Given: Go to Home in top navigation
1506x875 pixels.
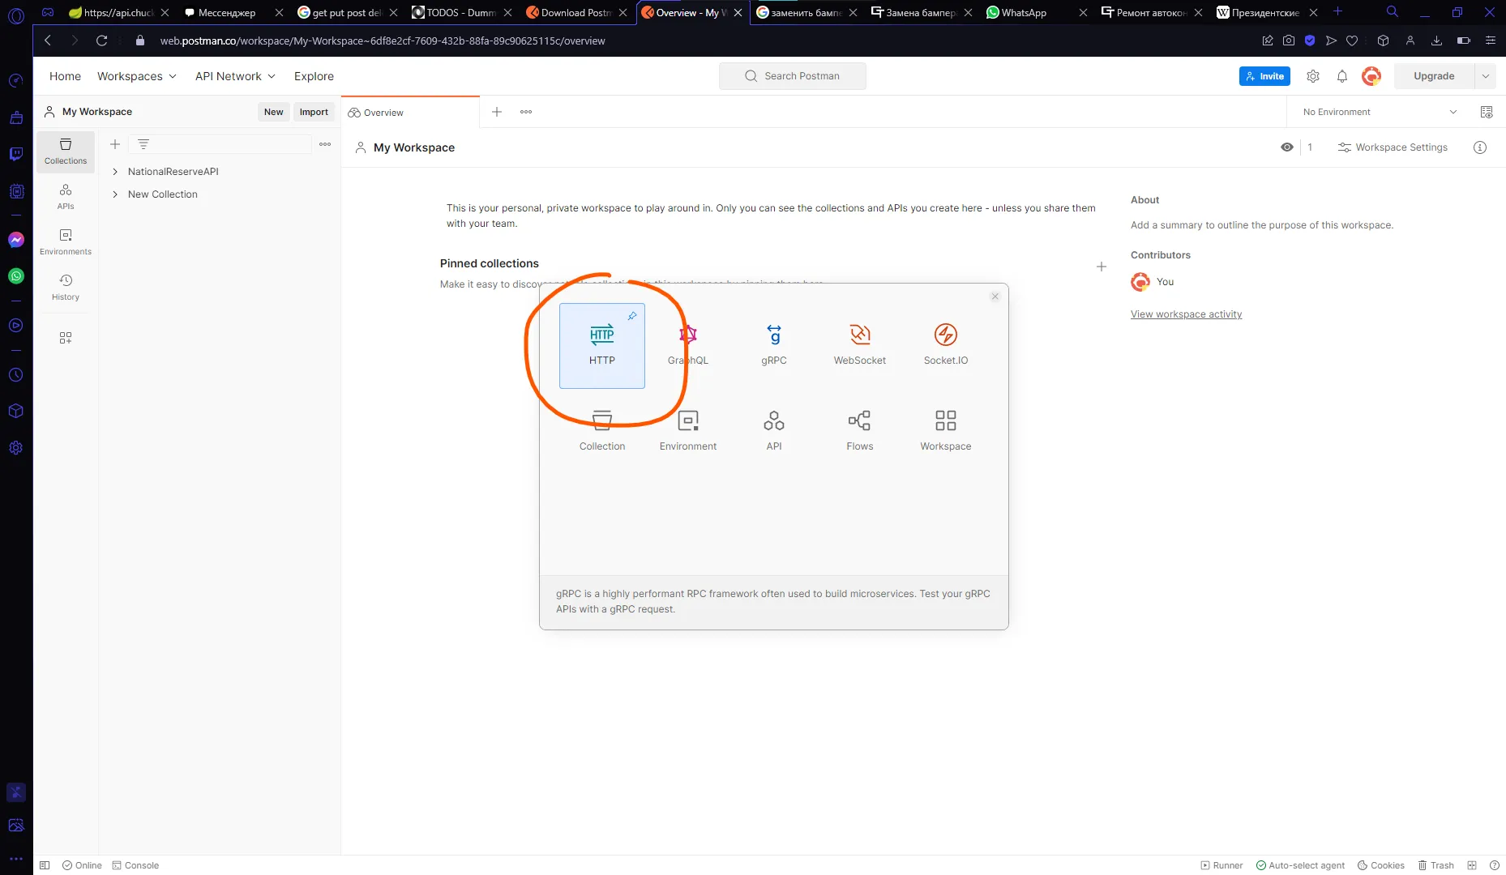Looking at the screenshot, I should click(65, 76).
